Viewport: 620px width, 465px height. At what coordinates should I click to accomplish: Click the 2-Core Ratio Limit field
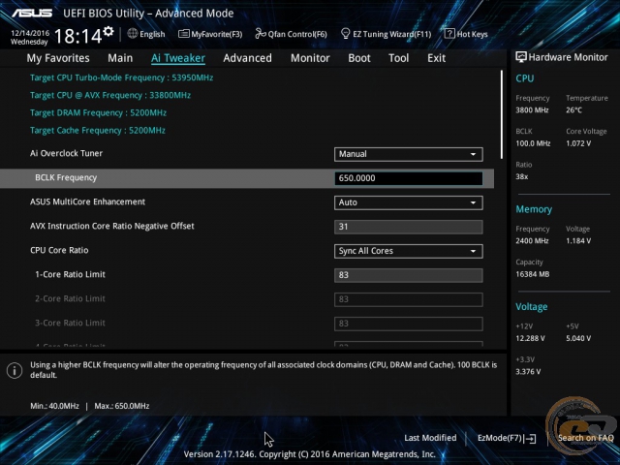point(408,299)
